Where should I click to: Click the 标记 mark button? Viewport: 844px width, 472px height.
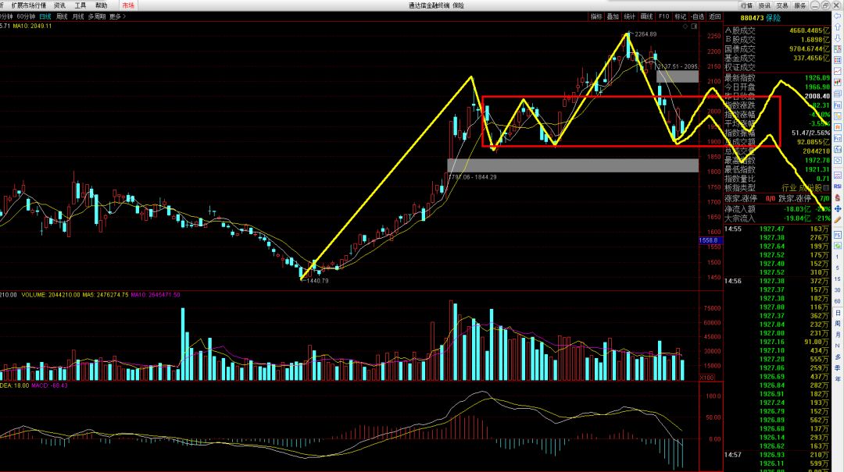pos(681,16)
